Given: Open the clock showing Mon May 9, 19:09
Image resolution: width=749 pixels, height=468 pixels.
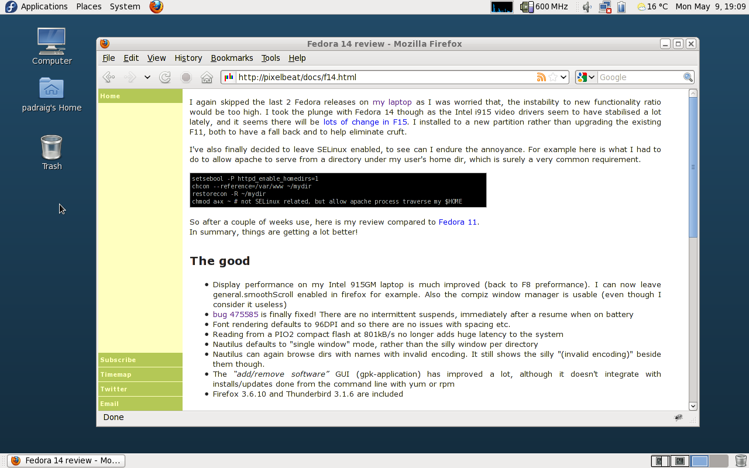Looking at the screenshot, I should (x=710, y=6).
